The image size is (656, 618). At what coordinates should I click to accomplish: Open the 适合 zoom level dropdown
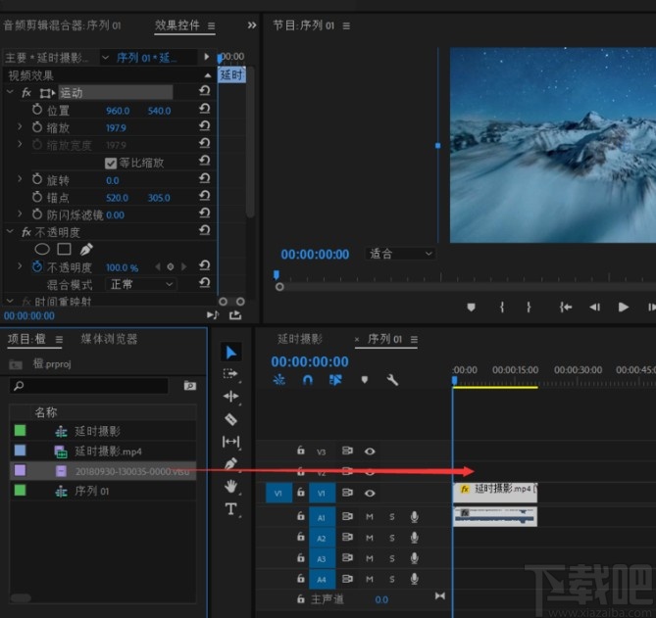tap(400, 254)
